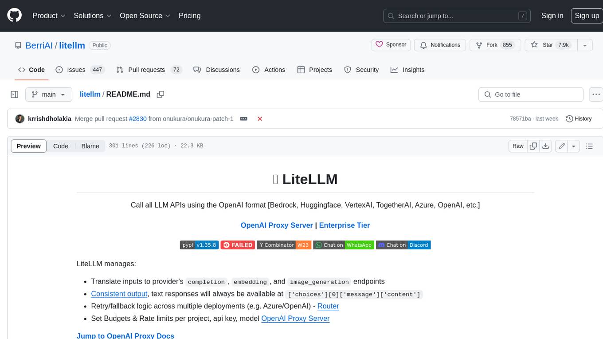
Task: Go to litellm root in breadcrumb
Action: (90, 94)
